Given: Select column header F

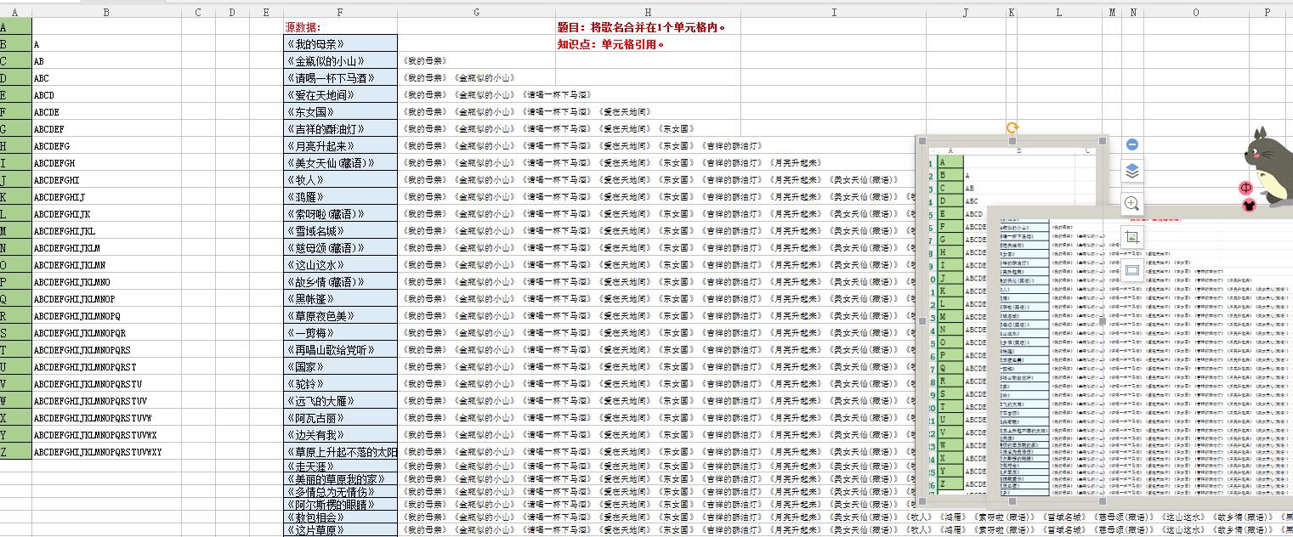Looking at the screenshot, I should [340, 12].
